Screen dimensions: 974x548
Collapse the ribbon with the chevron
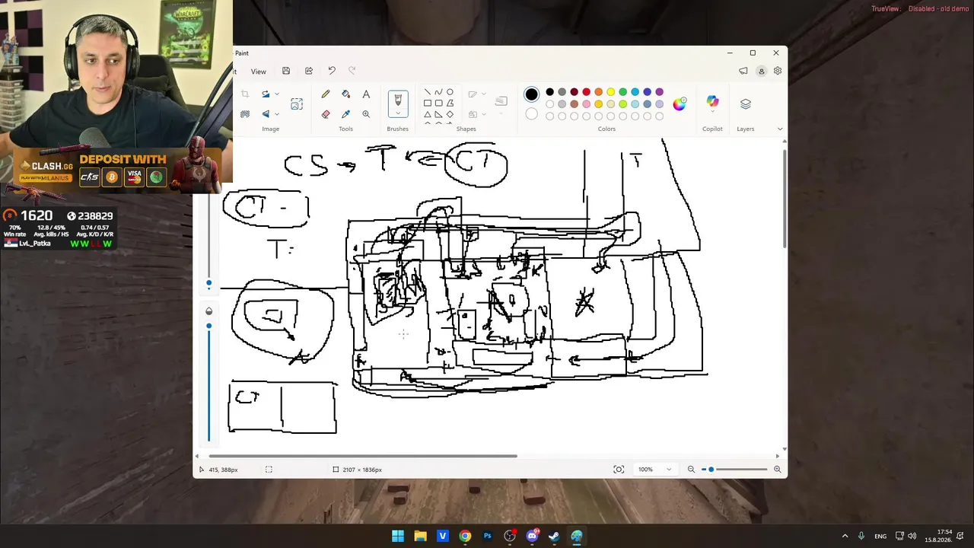point(779,129)
